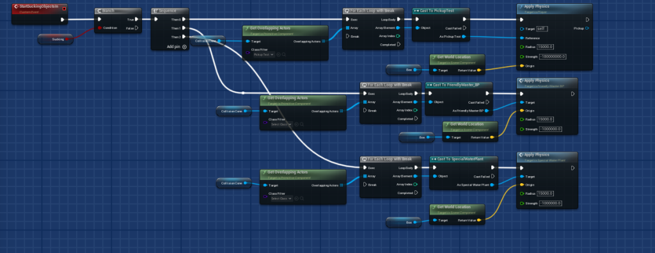The image size is (655, 253).
Task: Click the Add pin plus icon on Sequence
Action: [184, 47]
